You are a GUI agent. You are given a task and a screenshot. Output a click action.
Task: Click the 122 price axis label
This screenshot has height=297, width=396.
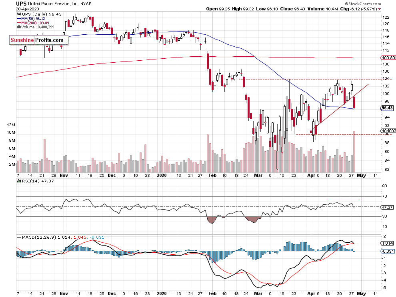[386, 18]
